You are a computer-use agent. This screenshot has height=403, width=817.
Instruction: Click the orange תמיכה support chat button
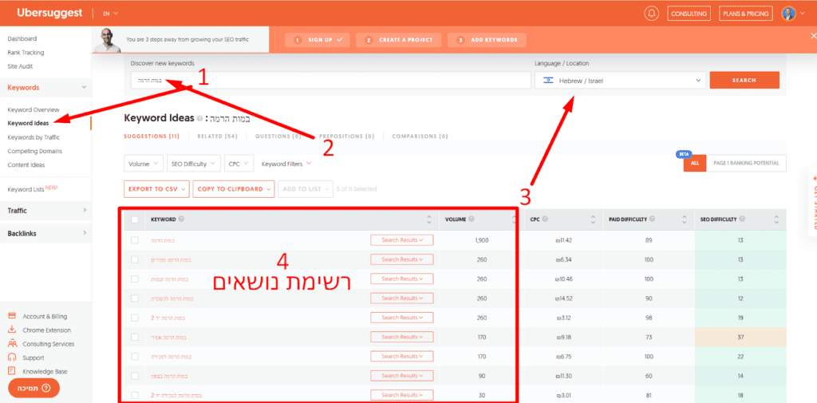tap(34, 389)
